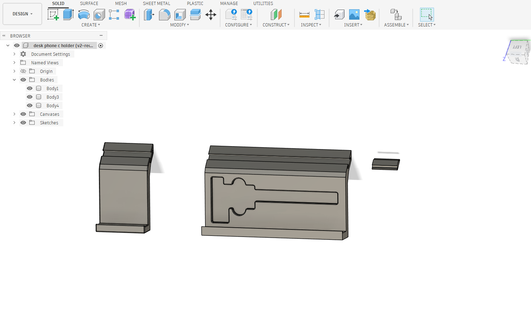This screenshot has width=531, height=317.
Task: Click the Create Sketch tool icon
Action: [x=53, y=15]
